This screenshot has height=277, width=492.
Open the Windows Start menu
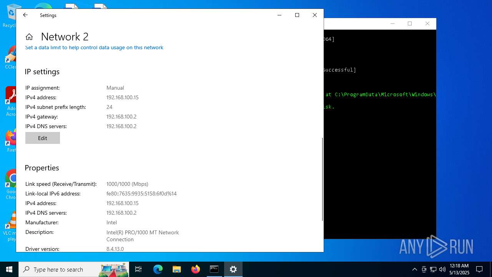pyautogui.click(x=9, y=269)
